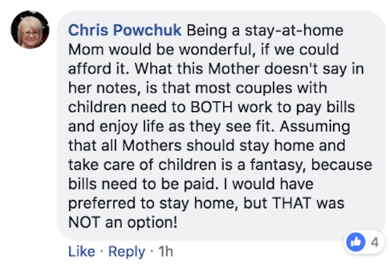
Task: Open Chris Powchuk's profile via name link
Action: pos(125,30)
